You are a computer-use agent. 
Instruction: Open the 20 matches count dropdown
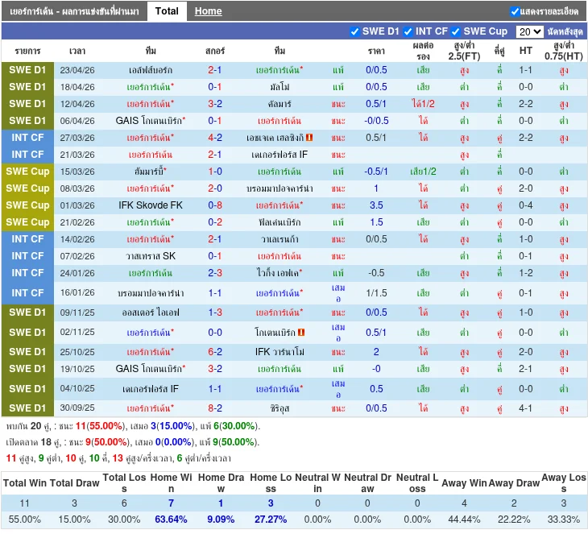click(x=529, y=32)
